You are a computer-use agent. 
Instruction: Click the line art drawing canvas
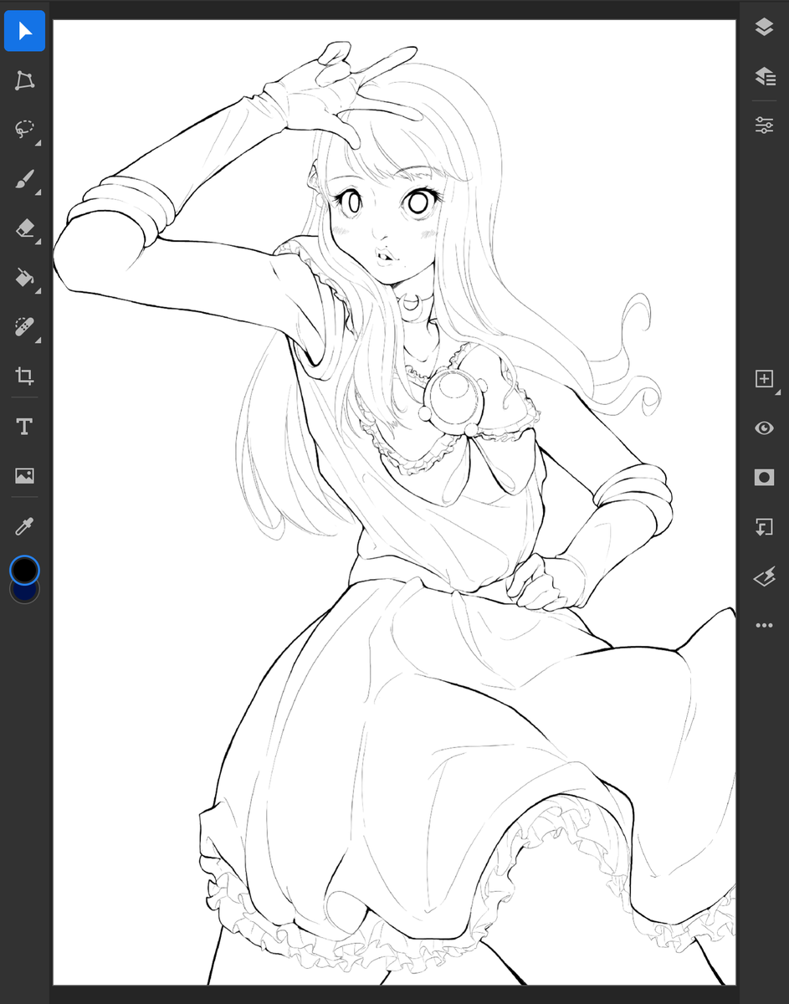[394, 502]
